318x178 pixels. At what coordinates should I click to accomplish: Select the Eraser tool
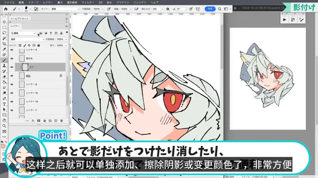pos(4,77)
